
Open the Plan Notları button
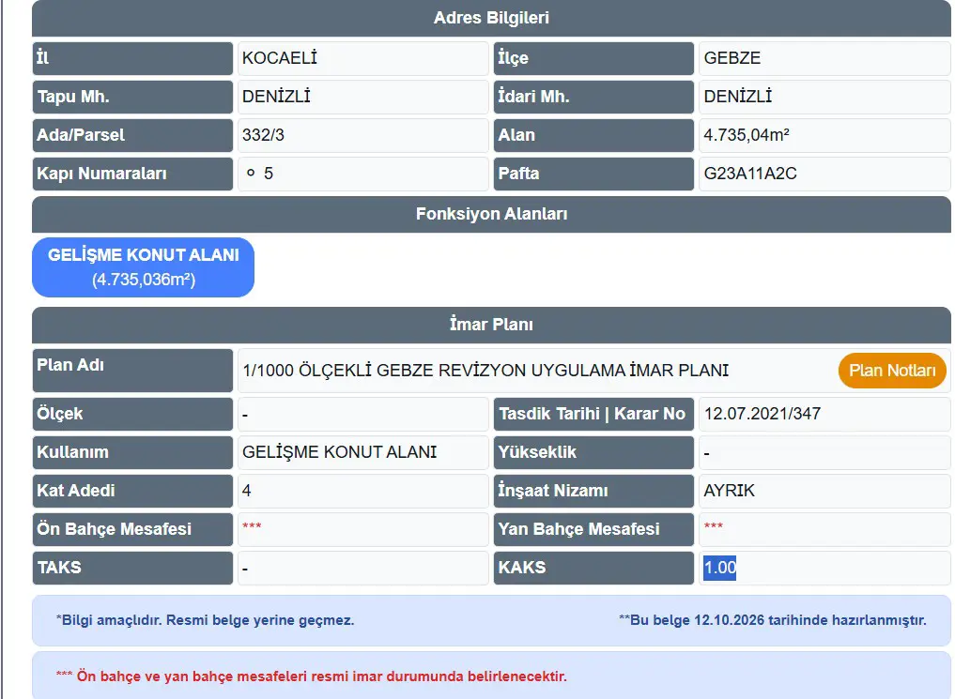pos(892,371)
